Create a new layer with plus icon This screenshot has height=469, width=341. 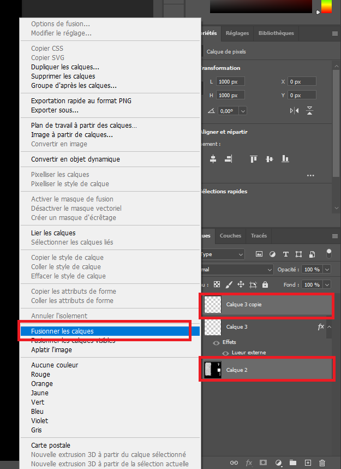[308, 462]
